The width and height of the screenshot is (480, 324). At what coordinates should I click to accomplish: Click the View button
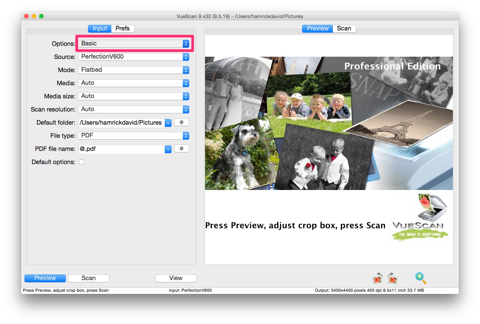point(176,278)
